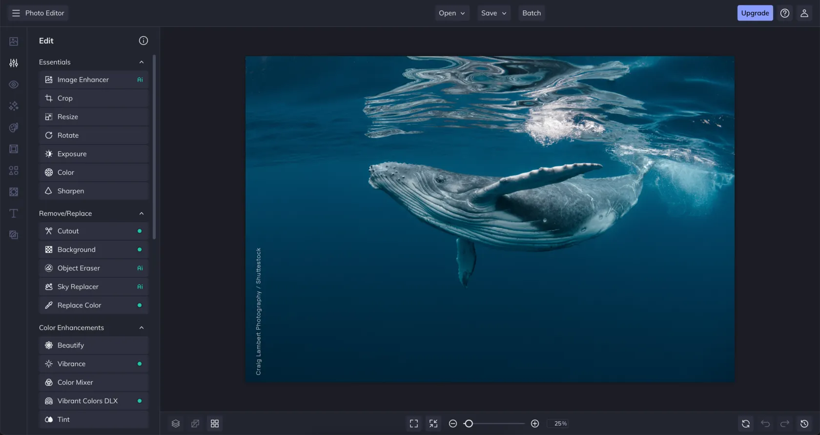Click the Edit info icon
This screenshot has width=820, height=435.
click(x=143, y=41)
